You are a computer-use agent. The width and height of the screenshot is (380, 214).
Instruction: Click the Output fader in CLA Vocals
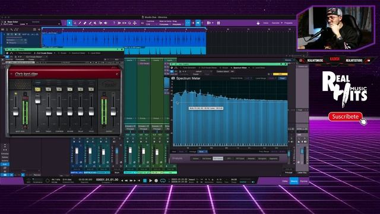pos(113,111)
